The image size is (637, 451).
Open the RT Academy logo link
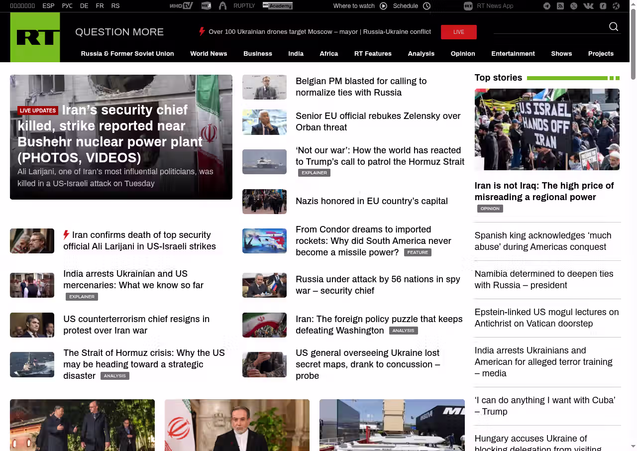[277, 6]
